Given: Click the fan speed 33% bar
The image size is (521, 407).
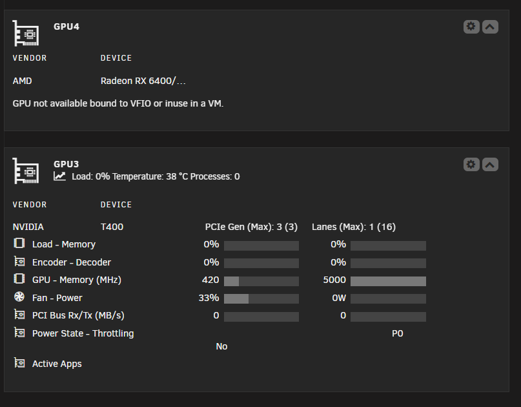Looking at the screenshot, I should click(x=261, y=298).
